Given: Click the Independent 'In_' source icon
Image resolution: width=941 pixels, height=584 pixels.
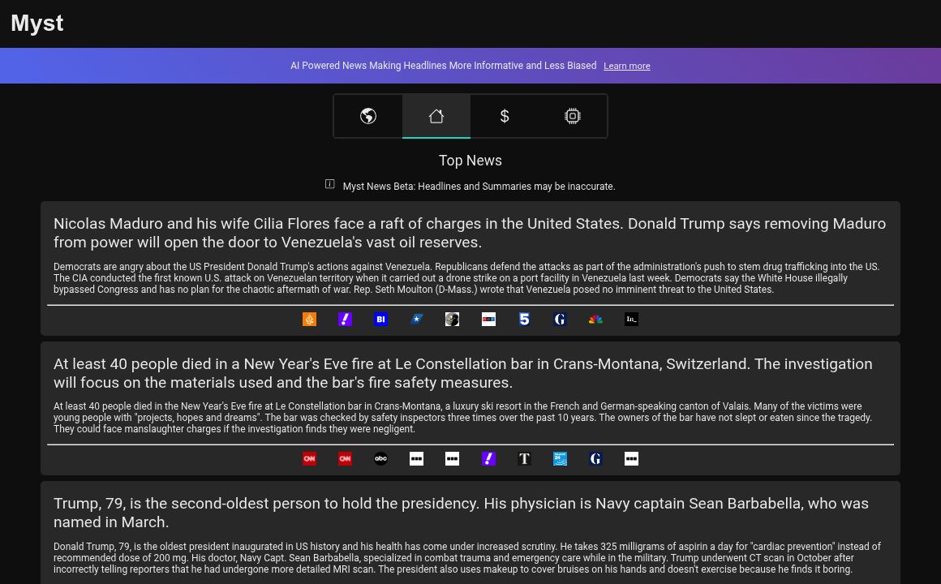Looking at the screenshot, I should 631,319.
